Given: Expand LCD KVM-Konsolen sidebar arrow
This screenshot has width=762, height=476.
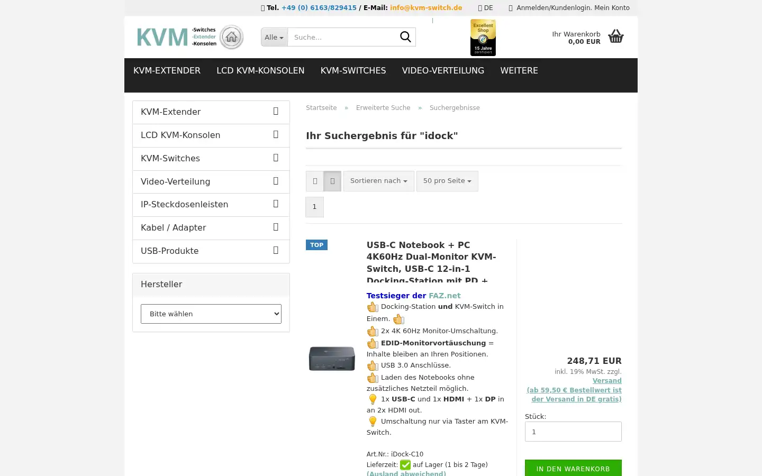Looking at the screenshot, I should [x=276, y=135].
